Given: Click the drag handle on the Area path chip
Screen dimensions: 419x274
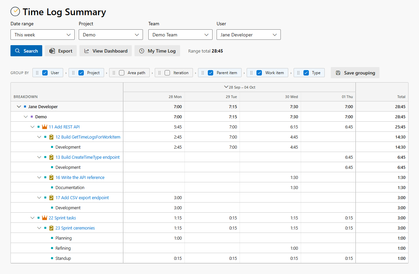Looking at the screenshot, I should pos(114,73).
